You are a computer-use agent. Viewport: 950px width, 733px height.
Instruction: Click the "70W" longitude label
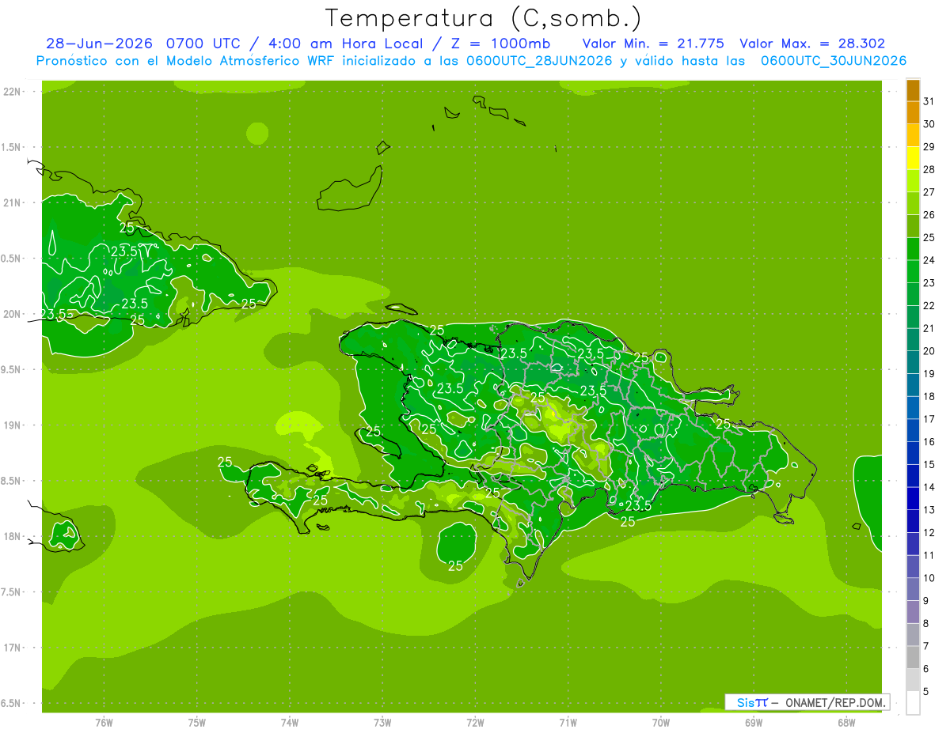[661, 723]
